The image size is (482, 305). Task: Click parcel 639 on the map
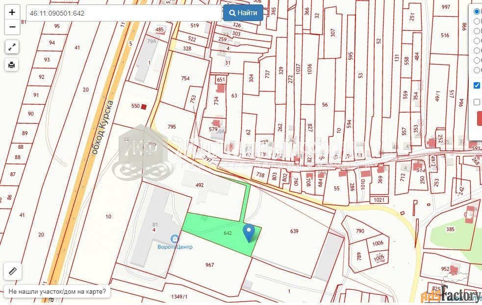[x=294, y=231]
